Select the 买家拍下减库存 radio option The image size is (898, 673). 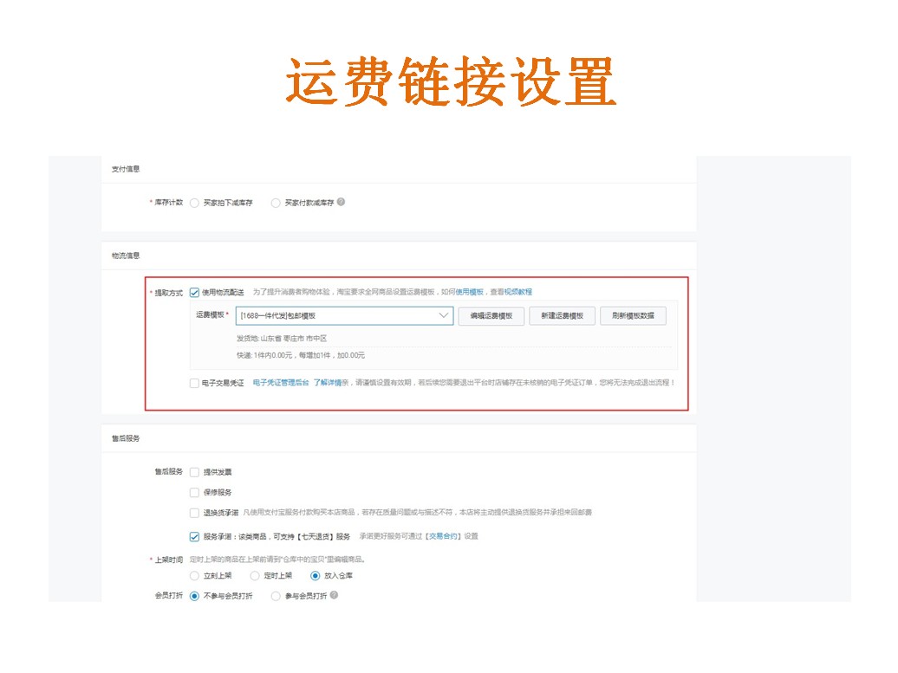tap(194, 202)
